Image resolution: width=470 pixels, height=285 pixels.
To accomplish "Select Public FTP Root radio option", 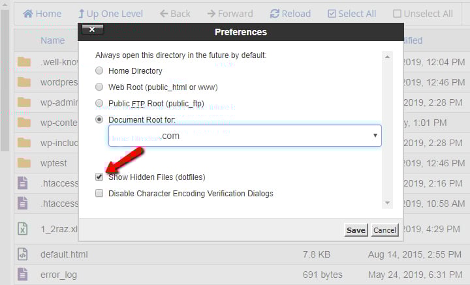I will click(x=99, y=103).
